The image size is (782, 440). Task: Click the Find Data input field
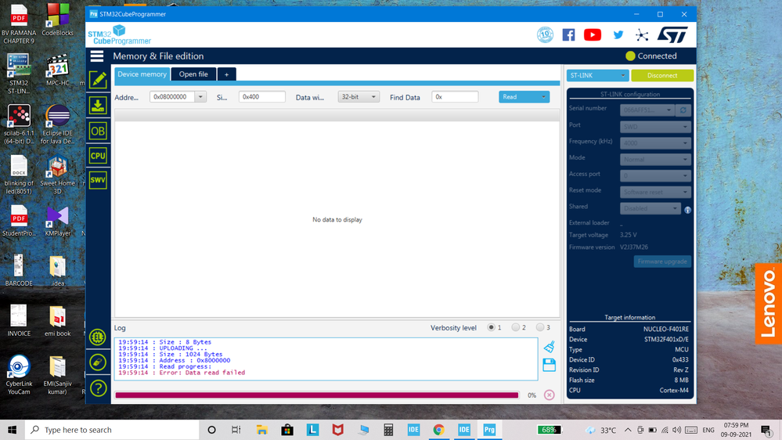point(455,97)
